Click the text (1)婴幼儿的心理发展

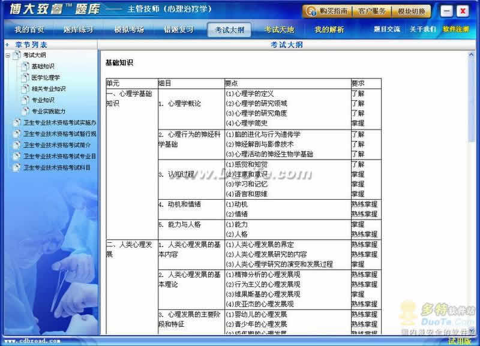tap(257, 314)
